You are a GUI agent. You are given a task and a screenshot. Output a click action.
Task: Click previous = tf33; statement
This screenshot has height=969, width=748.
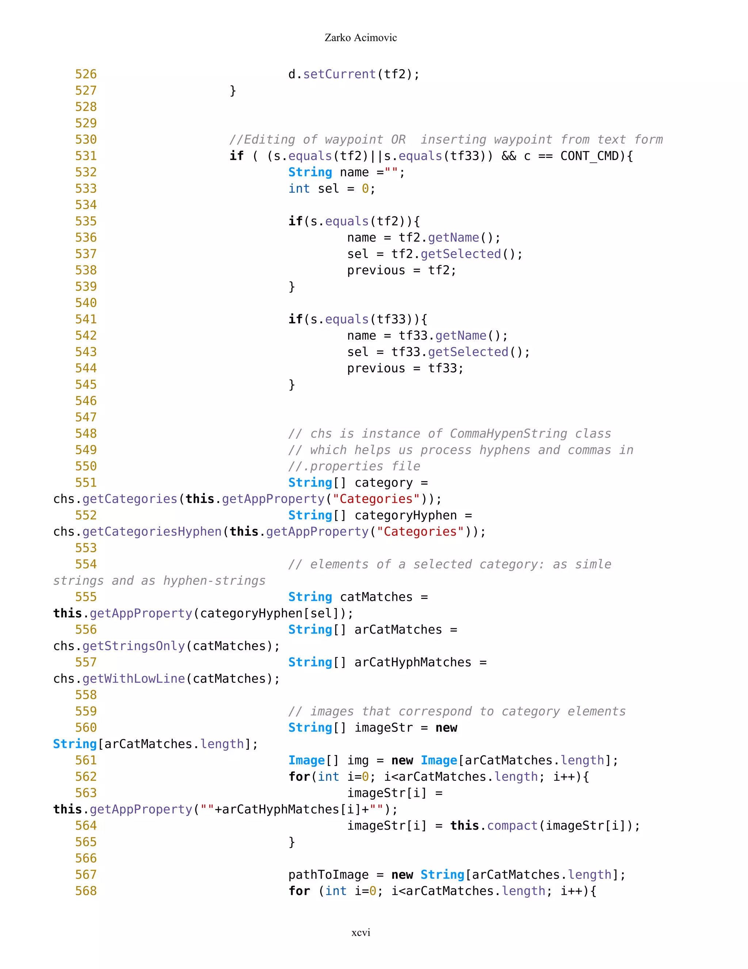(x=405, y=368)
